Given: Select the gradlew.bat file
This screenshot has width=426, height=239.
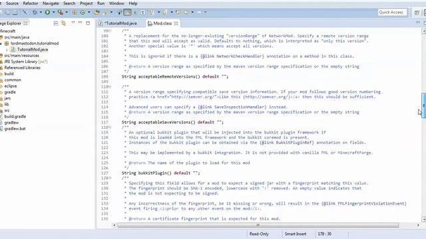Looking at the screenshot, I should (x=15, y=129).
